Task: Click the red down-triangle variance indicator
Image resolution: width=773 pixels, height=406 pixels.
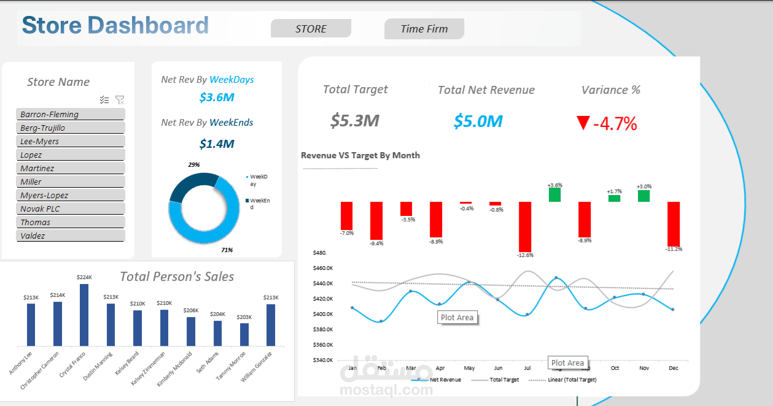Action: (x=583, y=123)
